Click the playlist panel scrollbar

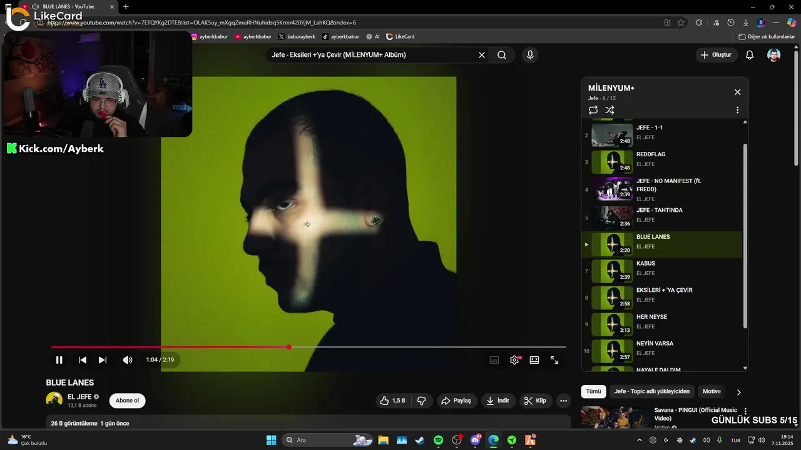[x=745, y=236]
